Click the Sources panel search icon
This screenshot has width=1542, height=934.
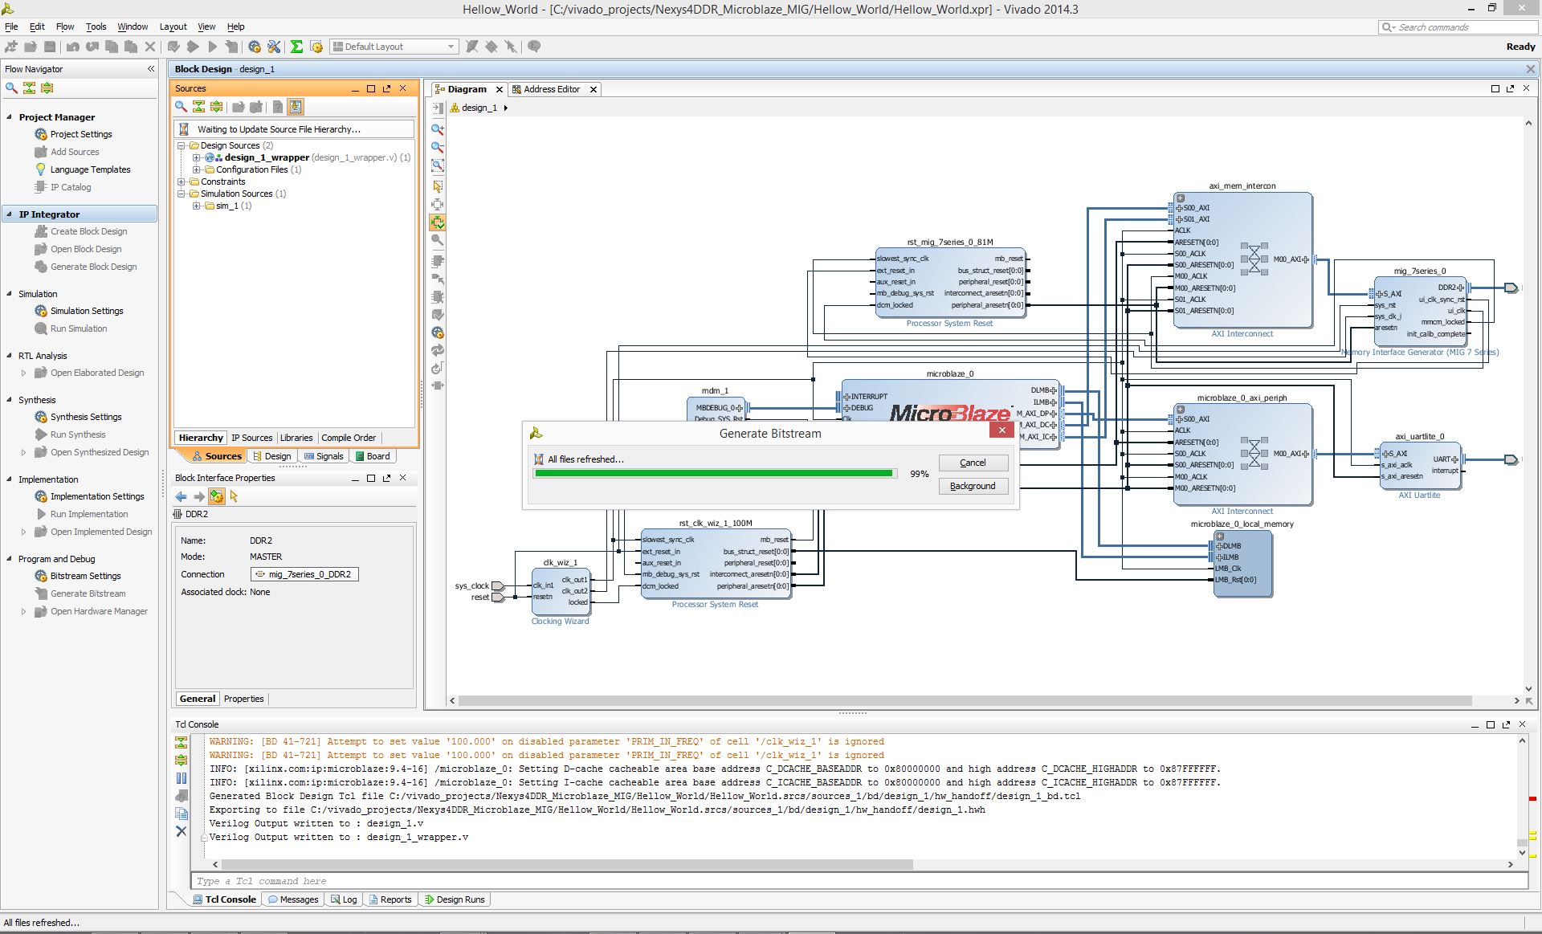coord(182,107)
